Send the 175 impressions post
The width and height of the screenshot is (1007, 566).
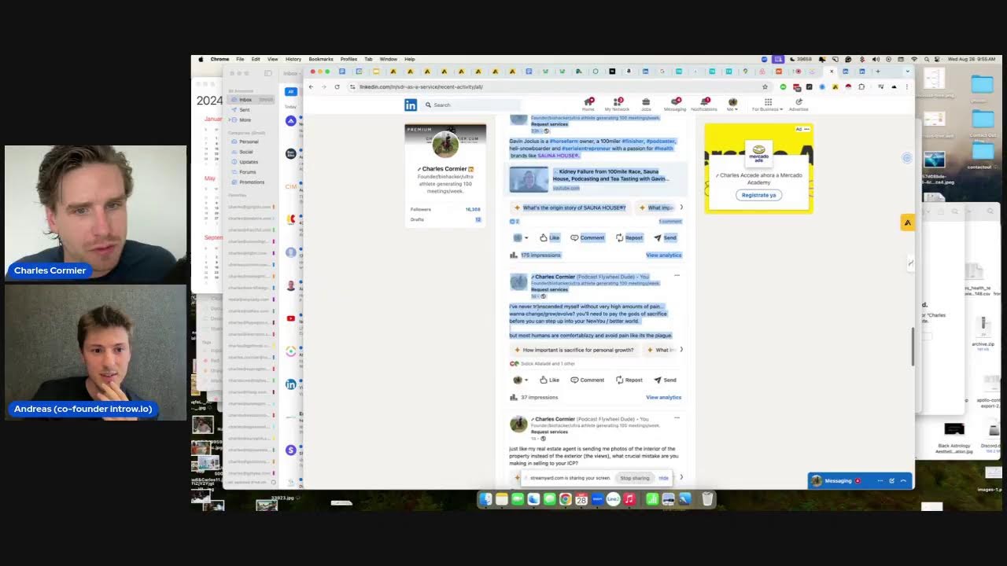click(665, 237)
